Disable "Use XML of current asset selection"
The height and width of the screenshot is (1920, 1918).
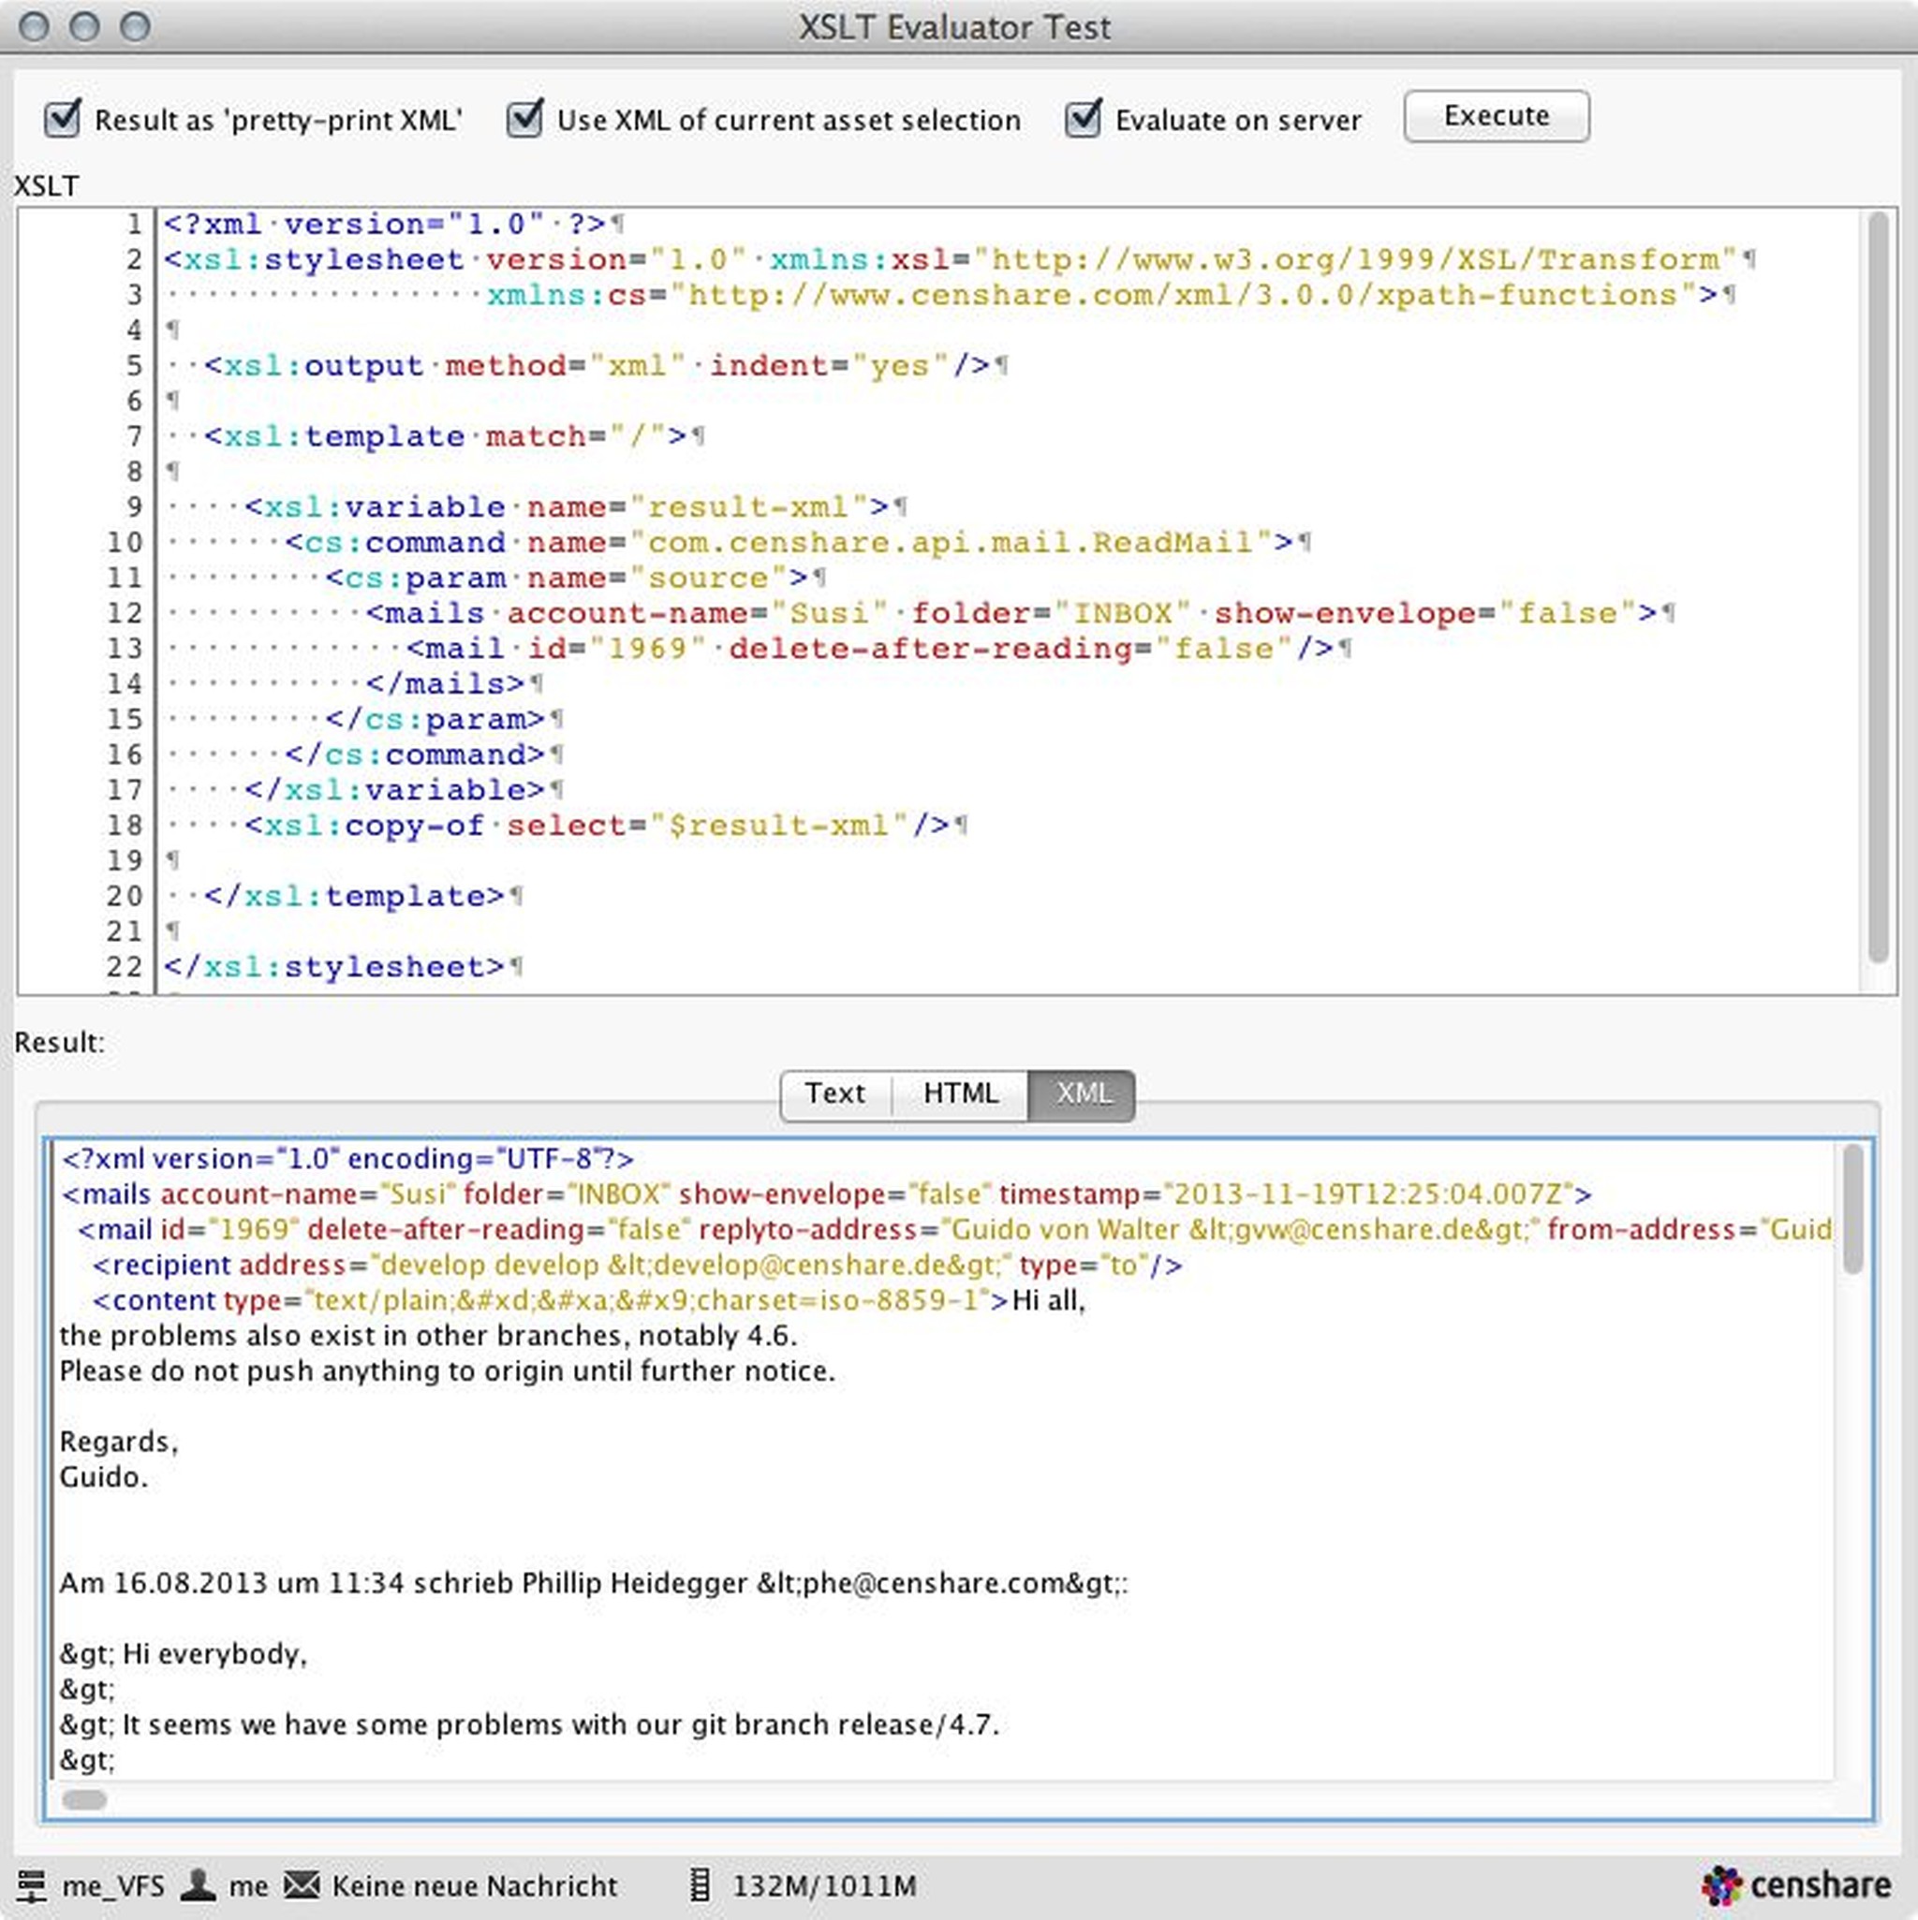point(524,118)
